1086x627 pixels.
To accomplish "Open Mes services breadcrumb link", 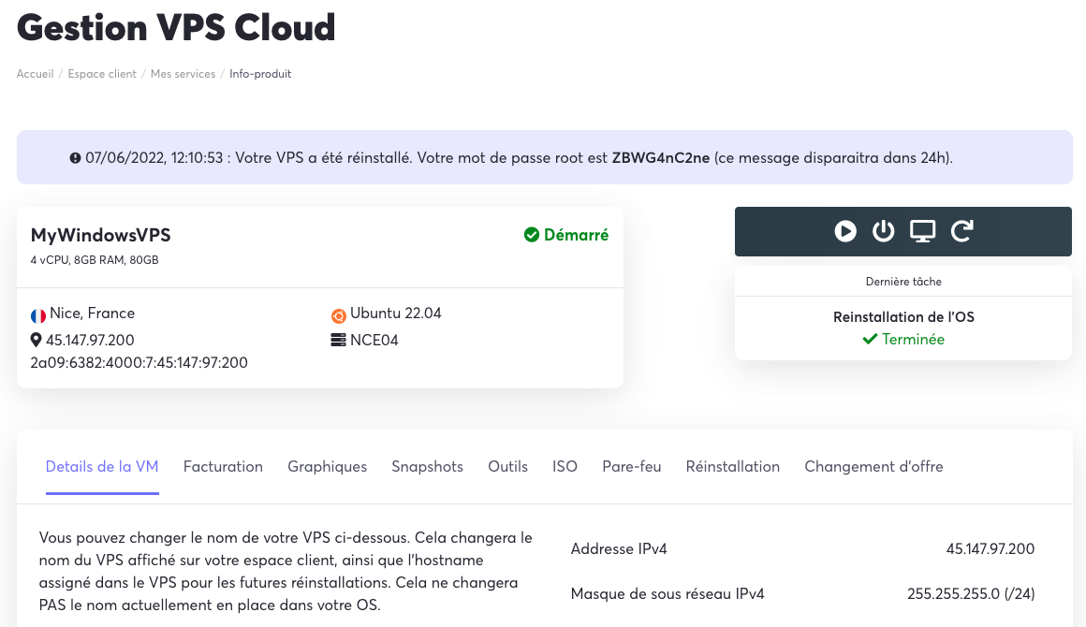I will 183,74.
